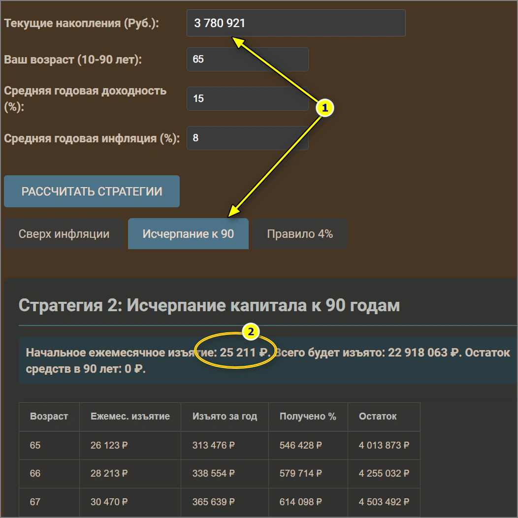Click the annual yield field with 15
This screenshot has height=518, width=518.
pos(248,98)
